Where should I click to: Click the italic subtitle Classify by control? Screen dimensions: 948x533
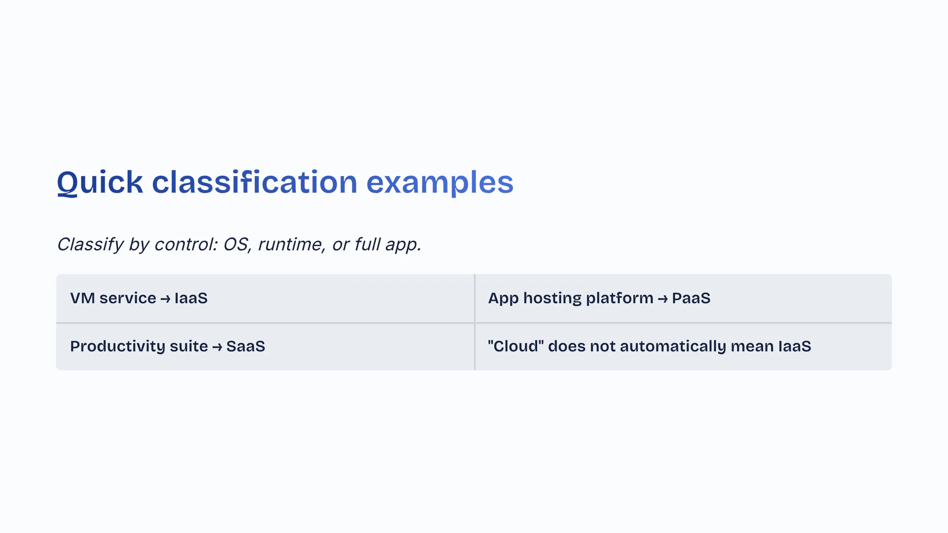(x=239, y=244)
